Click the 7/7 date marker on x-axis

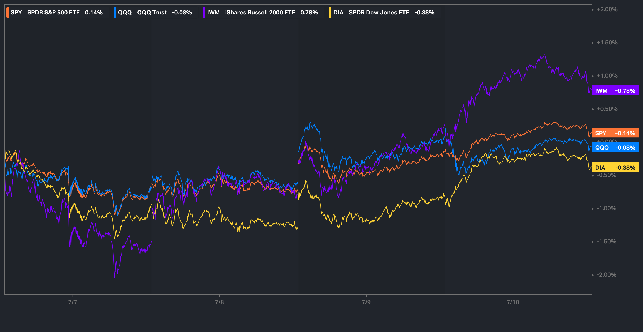[73, 302]
